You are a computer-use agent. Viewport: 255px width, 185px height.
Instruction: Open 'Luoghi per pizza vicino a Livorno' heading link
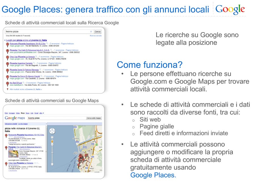click(x=26, y=40)
